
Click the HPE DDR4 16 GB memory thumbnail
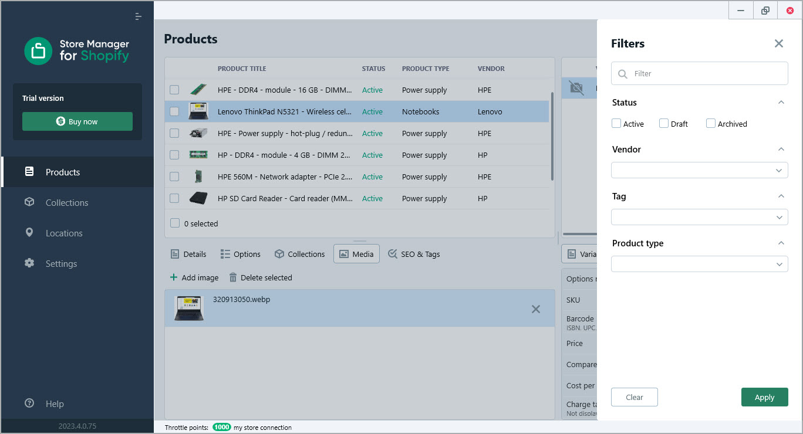pyautogui.click(x=199, y=90)
